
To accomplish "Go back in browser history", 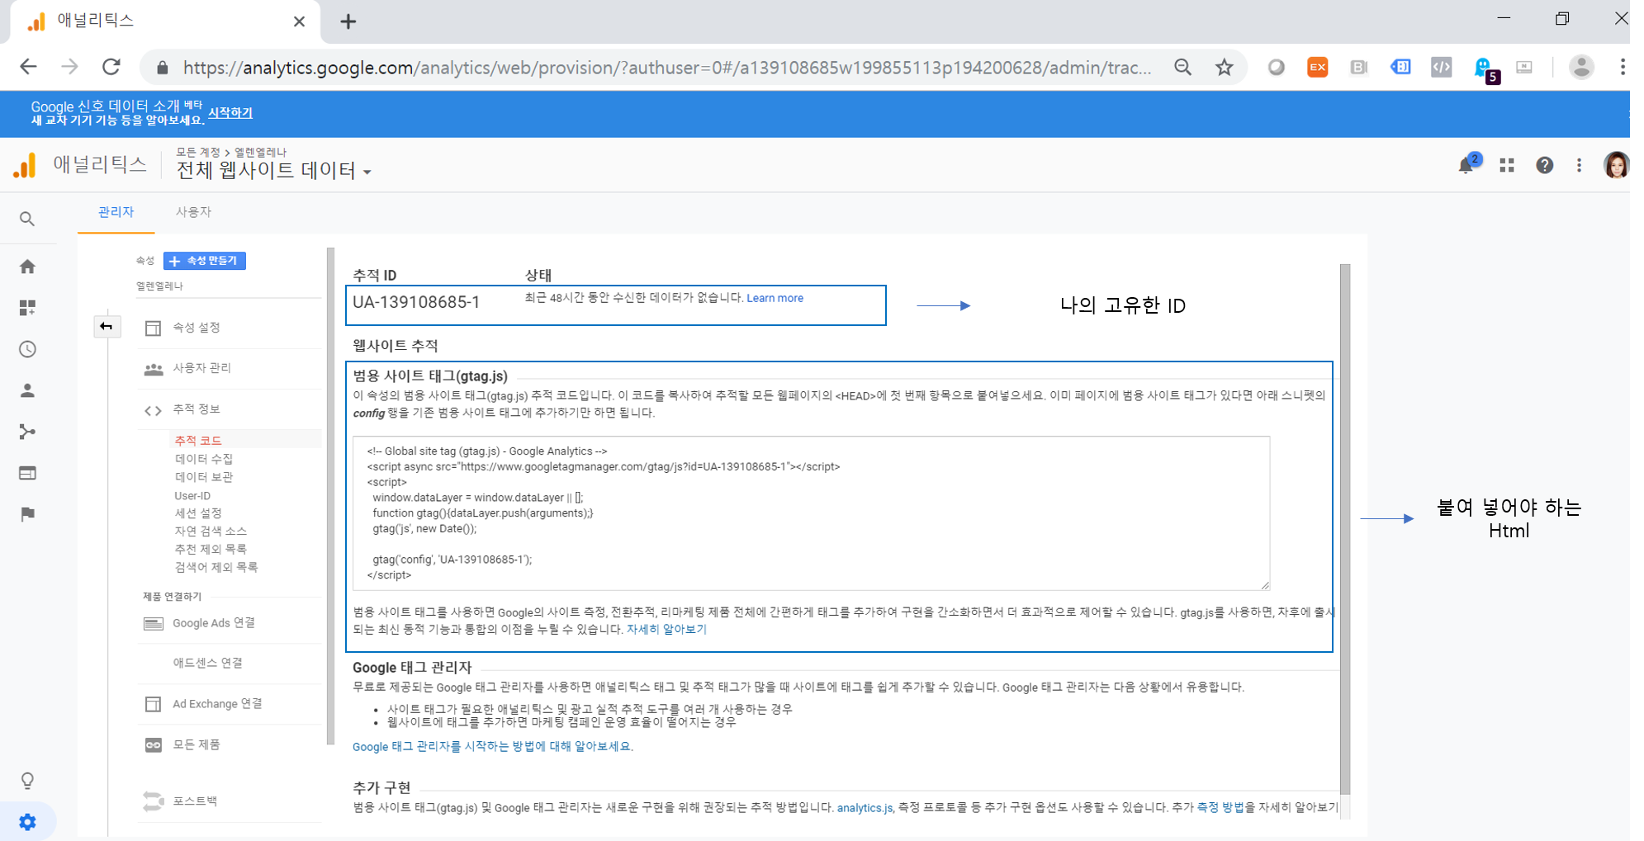I will 28,67.
